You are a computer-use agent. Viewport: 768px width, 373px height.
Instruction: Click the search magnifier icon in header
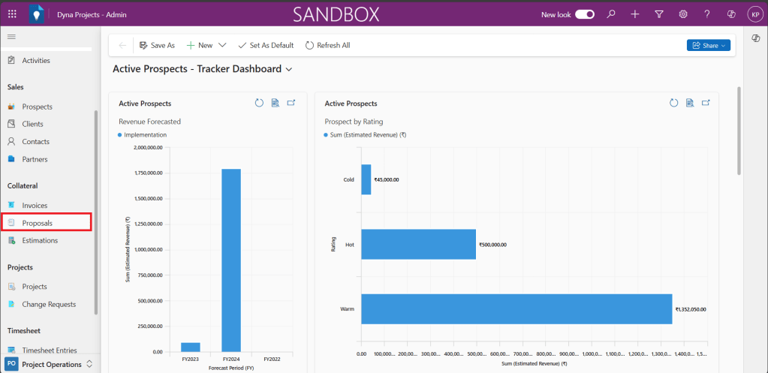tap(611, 14)
